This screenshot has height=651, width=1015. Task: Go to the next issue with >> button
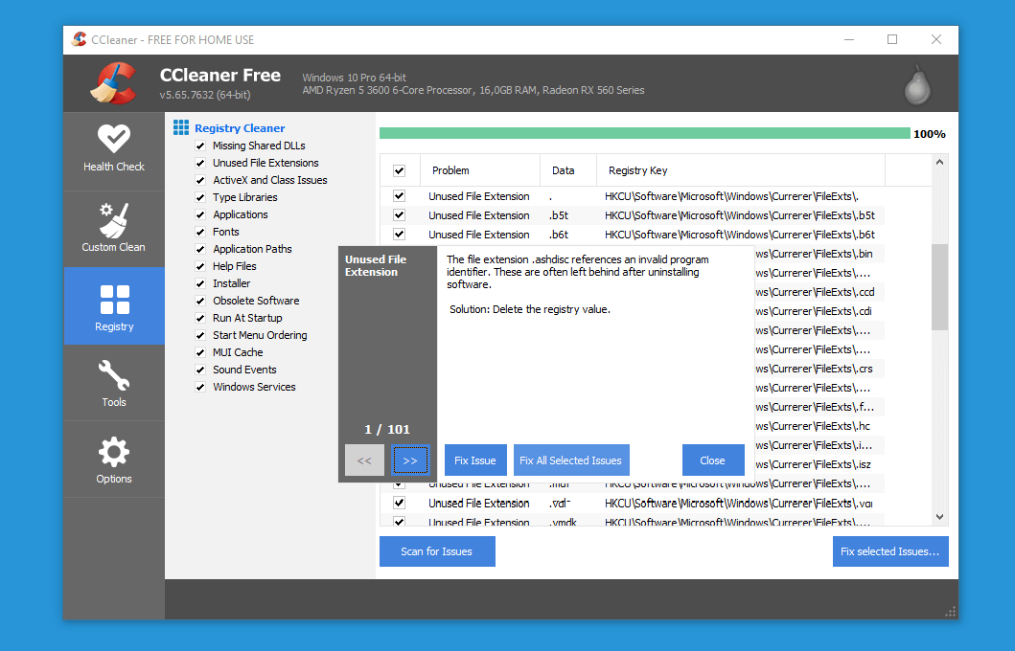click(x=410, y=460)
